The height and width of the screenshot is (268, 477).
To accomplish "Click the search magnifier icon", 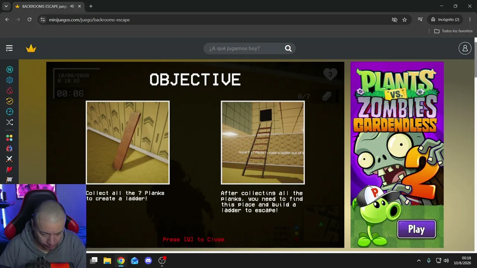I will point(288,48).
